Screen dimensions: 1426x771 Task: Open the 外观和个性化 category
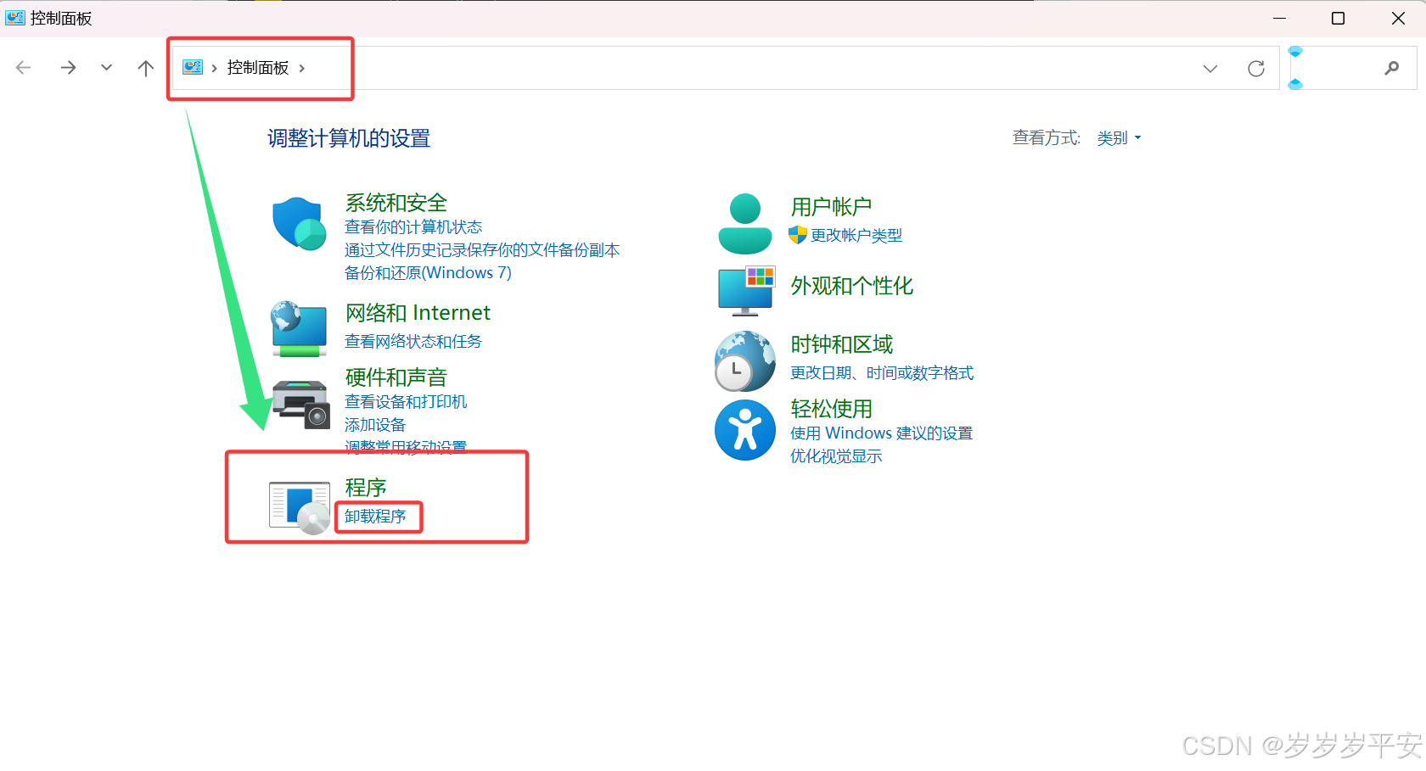[851, 286]
